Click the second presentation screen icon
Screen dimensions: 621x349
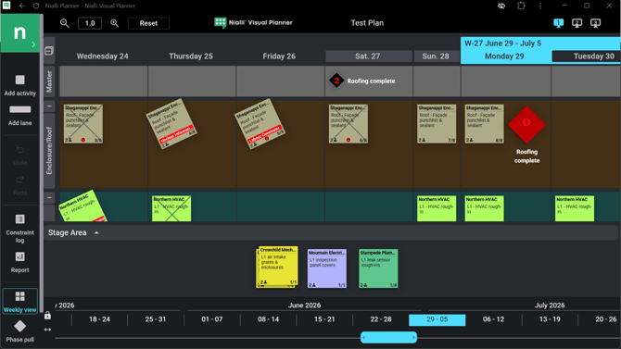pyautogui.click(x=577, y=23)
